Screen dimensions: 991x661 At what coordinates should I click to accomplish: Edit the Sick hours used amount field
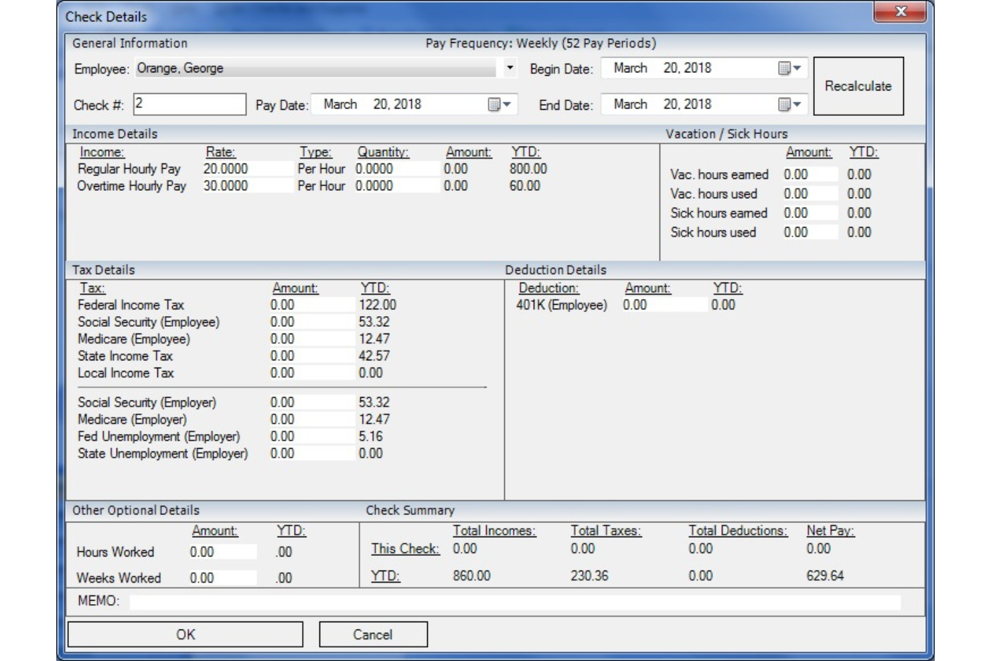click(809, 232)
